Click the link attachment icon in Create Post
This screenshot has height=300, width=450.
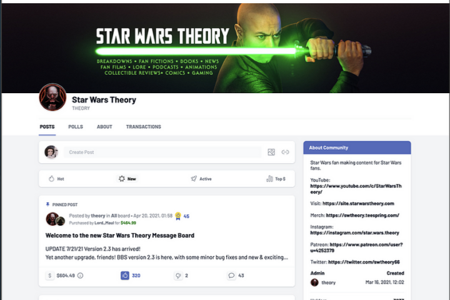pos(285,152)
